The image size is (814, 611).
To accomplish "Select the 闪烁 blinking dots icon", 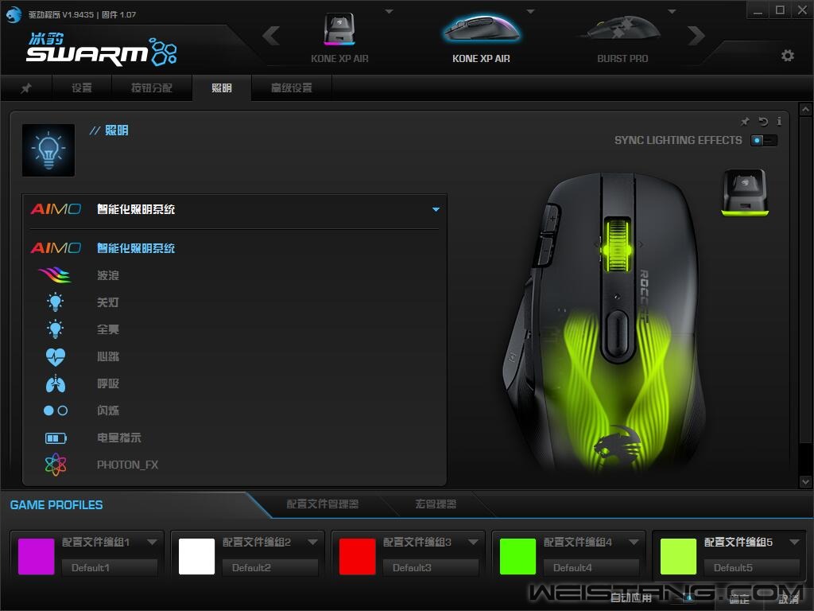I will pos(55,411).
